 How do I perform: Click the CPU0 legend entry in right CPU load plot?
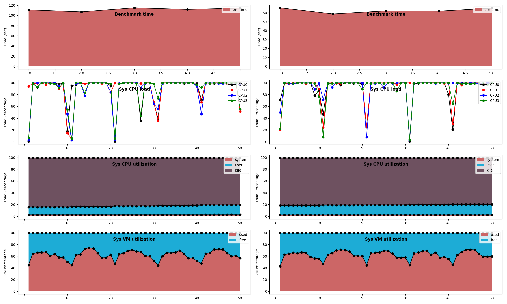point(489,85)
